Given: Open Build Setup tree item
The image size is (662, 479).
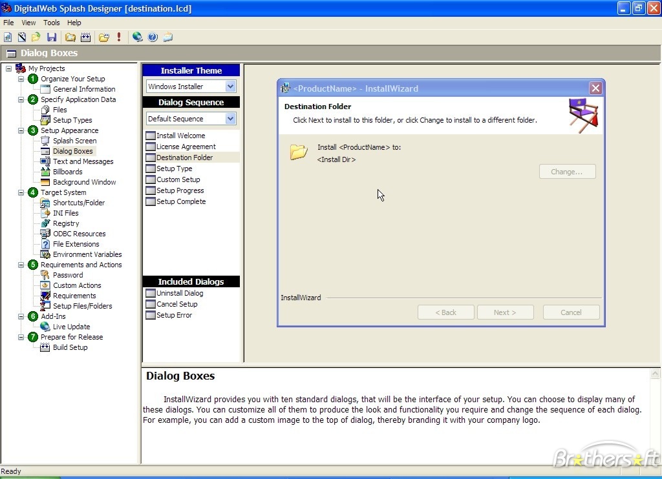Looking at the screenshot, I should [70, 347].
